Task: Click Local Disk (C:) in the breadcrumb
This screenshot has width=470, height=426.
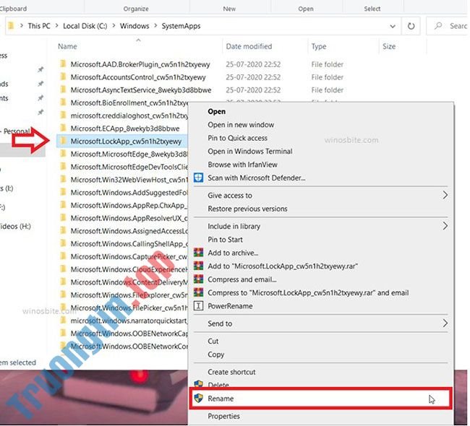Action: click(85, 26)
